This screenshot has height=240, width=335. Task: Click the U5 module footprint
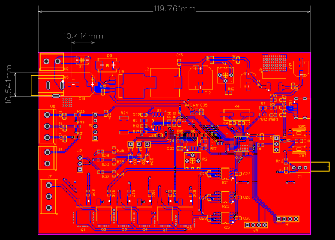pyautogui.click(x=274, y=67)
